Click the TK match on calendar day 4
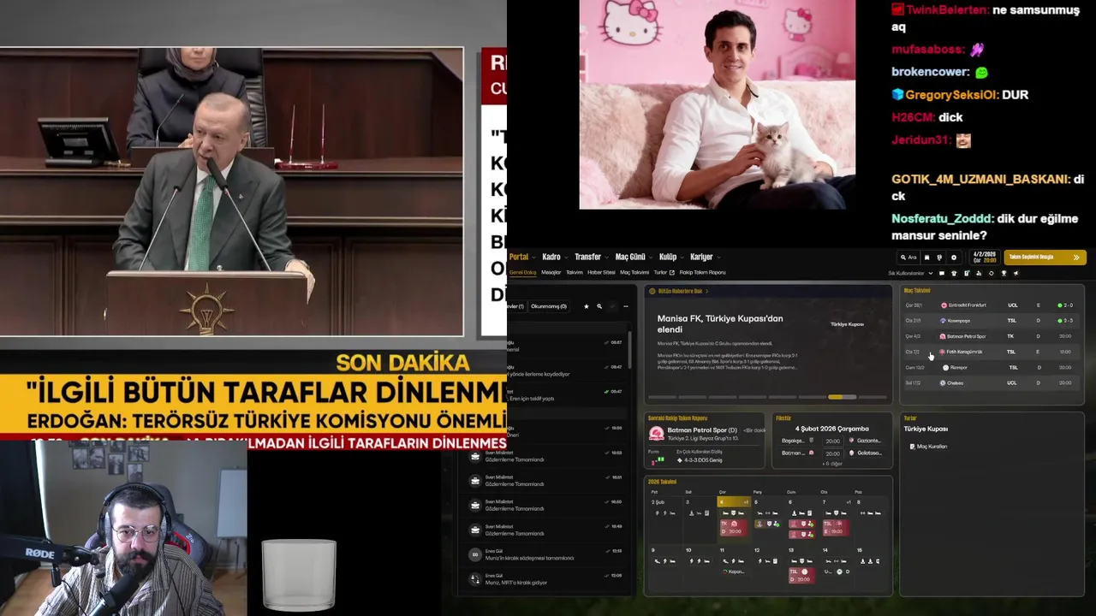Image resolution: width=1096 pixels, height=616 pixels. (734, 528)
